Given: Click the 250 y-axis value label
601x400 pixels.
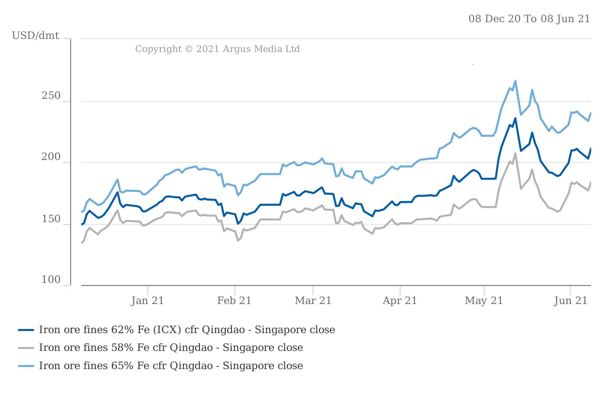Looking at the screenshot, I should (51, 96).
